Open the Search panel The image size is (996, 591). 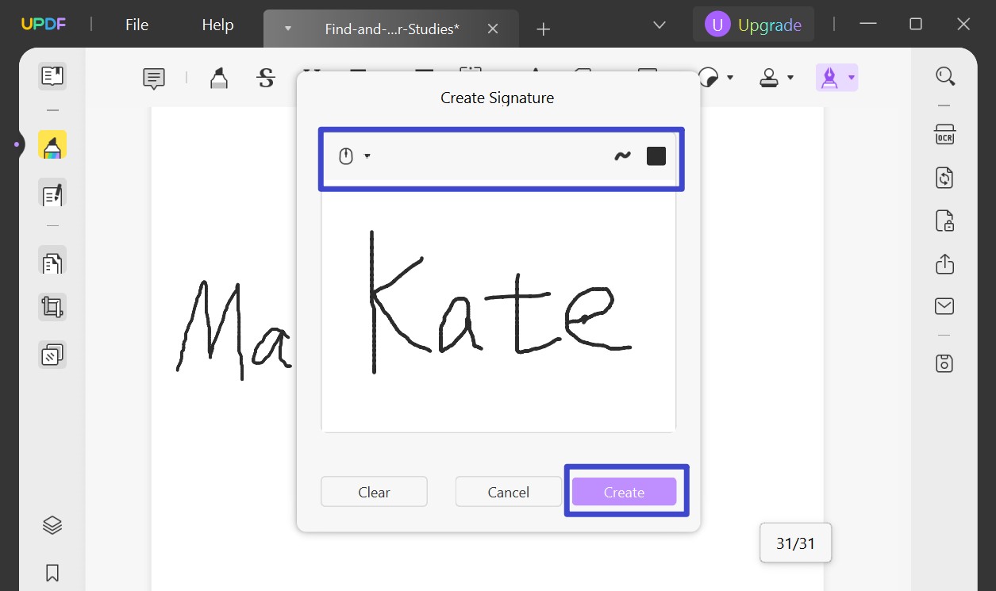(x=944, y=75)
